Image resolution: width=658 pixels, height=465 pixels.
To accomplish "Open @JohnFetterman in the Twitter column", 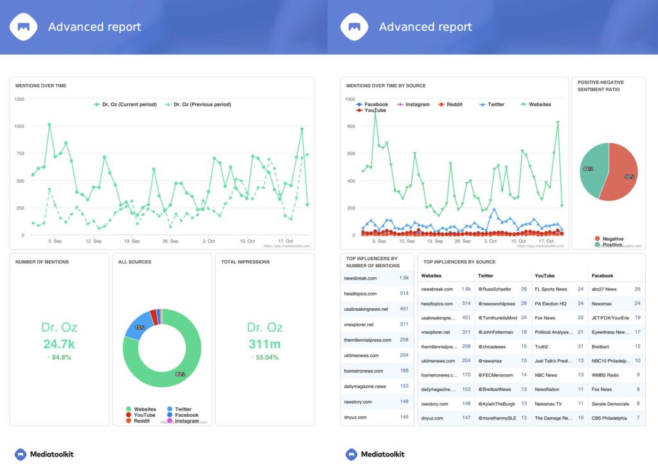I will click(499, 332).
